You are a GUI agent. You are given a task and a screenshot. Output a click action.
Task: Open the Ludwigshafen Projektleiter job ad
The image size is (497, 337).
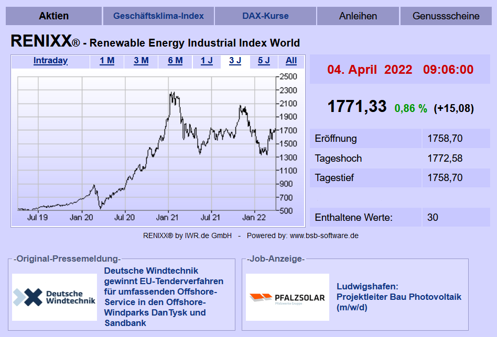398,297
